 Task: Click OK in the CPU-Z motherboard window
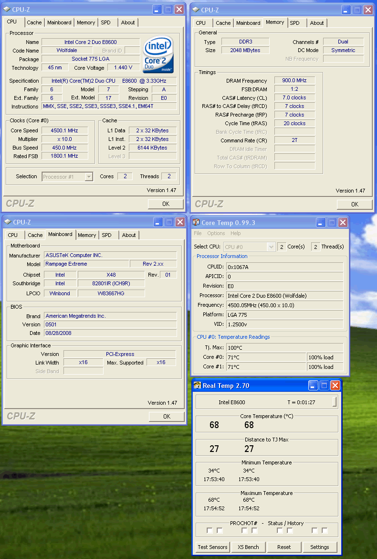pos(167,417)
